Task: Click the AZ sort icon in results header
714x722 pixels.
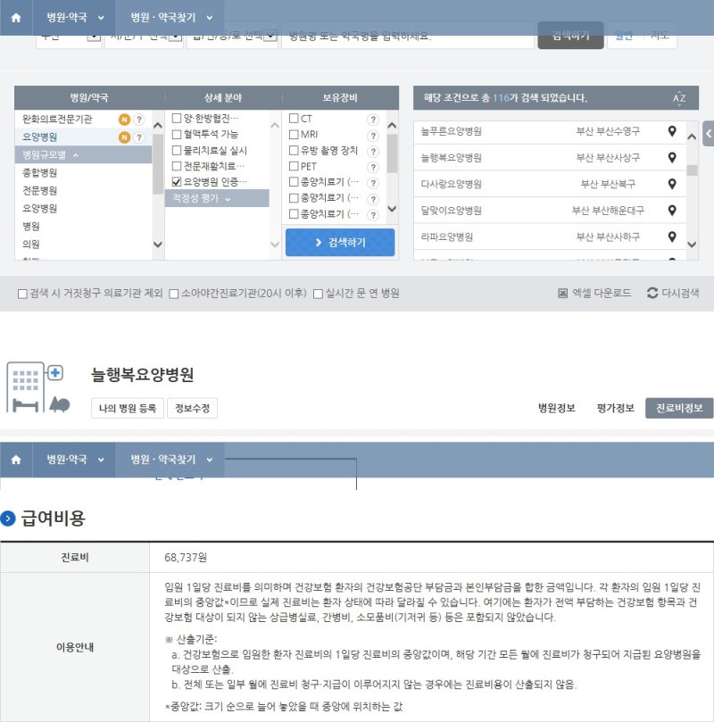Action: pyautogui.click(x=679, y=98)
